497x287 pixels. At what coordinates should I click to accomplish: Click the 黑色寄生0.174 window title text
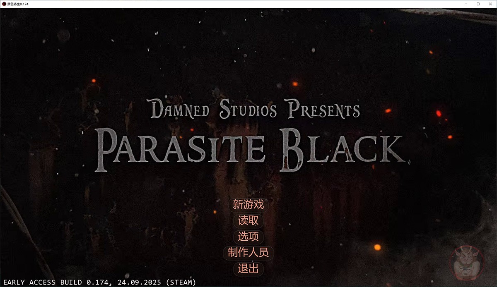(x=18, y=4)
